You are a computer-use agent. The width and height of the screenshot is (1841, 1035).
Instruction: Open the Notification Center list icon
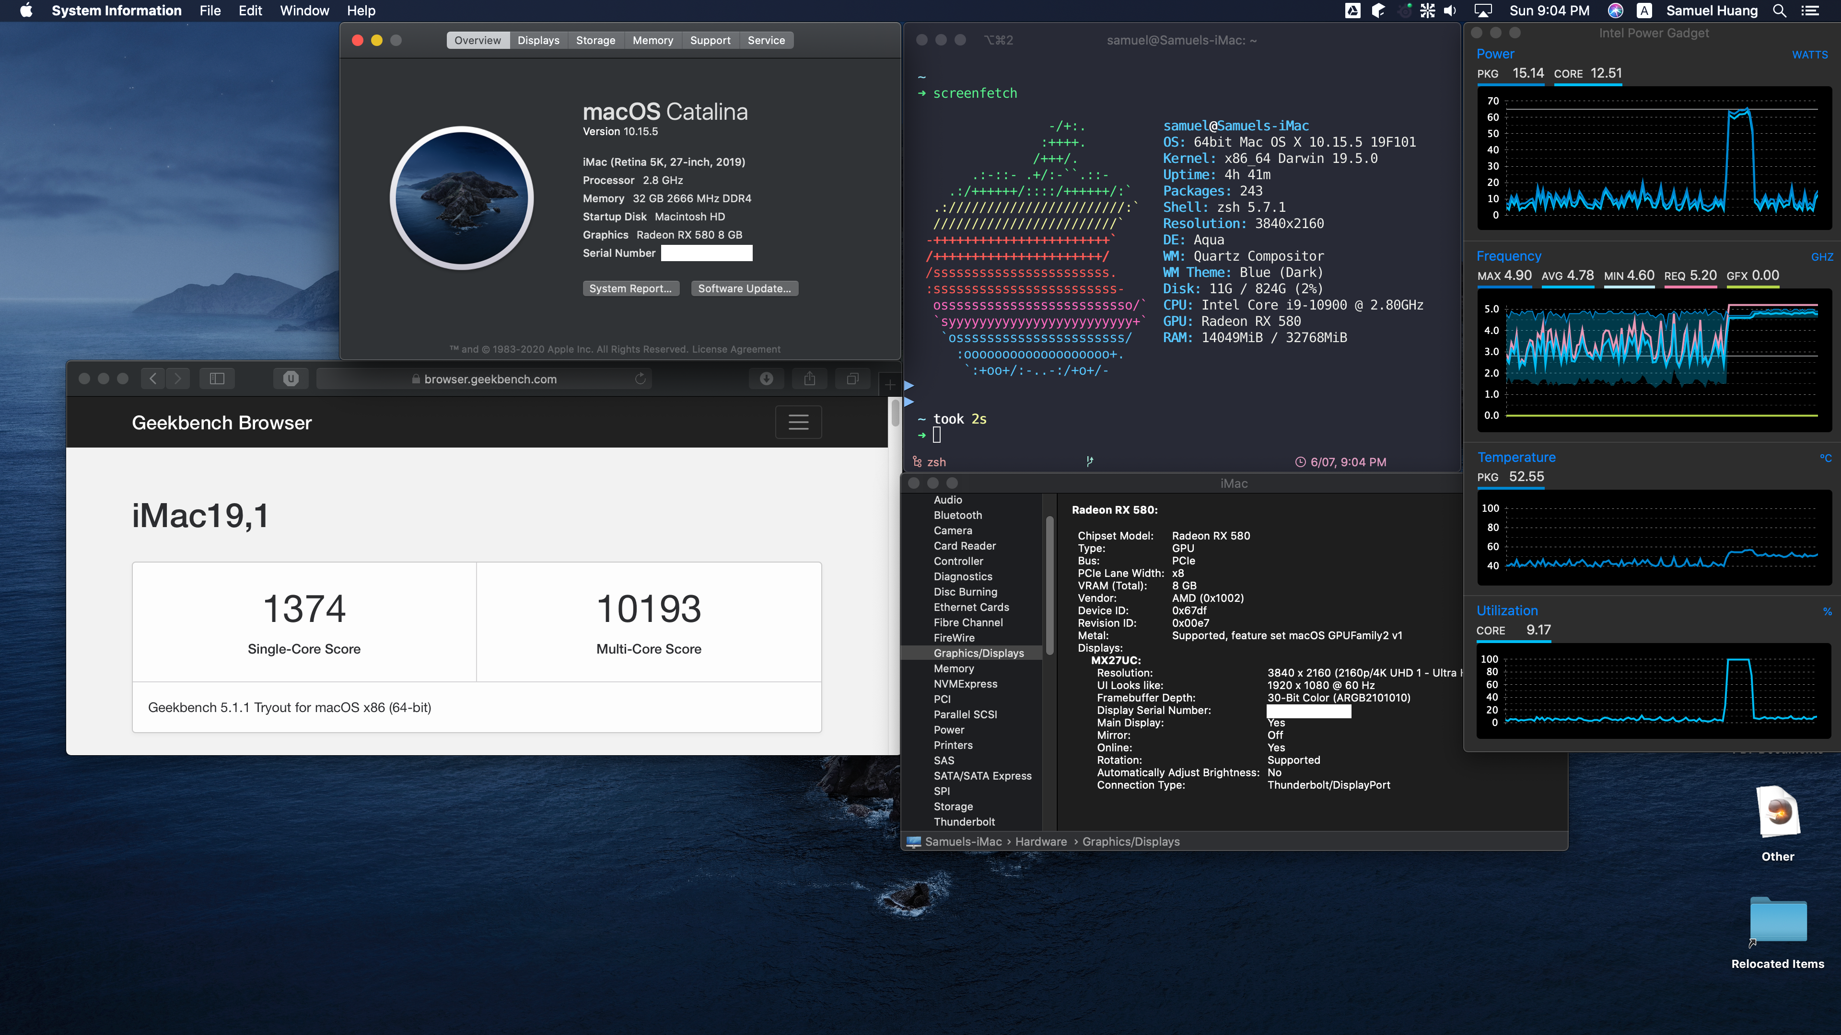pyautogui.click(x=1809, y=11)
